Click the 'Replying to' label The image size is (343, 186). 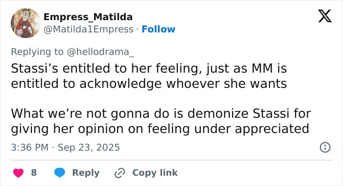click(37, 52)
